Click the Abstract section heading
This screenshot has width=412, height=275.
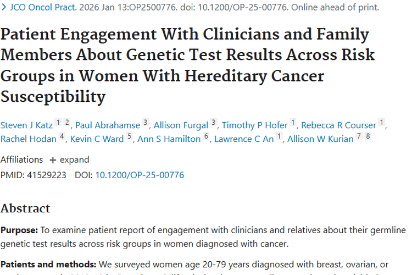25,208
